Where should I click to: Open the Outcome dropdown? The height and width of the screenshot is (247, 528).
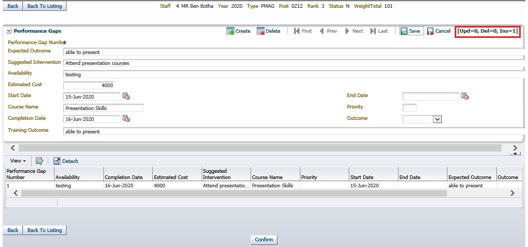437,119
